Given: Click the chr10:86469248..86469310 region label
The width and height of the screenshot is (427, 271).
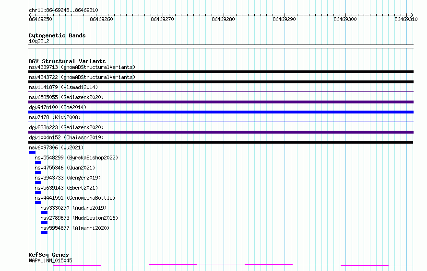Looking at the screenshot, I should click(x=63, y=11).
